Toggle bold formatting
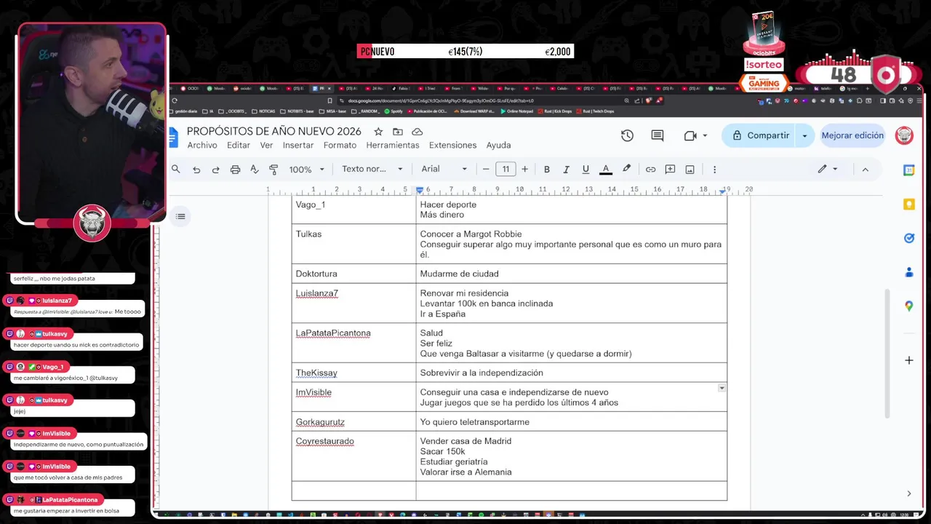 click(x=547, y=170)
